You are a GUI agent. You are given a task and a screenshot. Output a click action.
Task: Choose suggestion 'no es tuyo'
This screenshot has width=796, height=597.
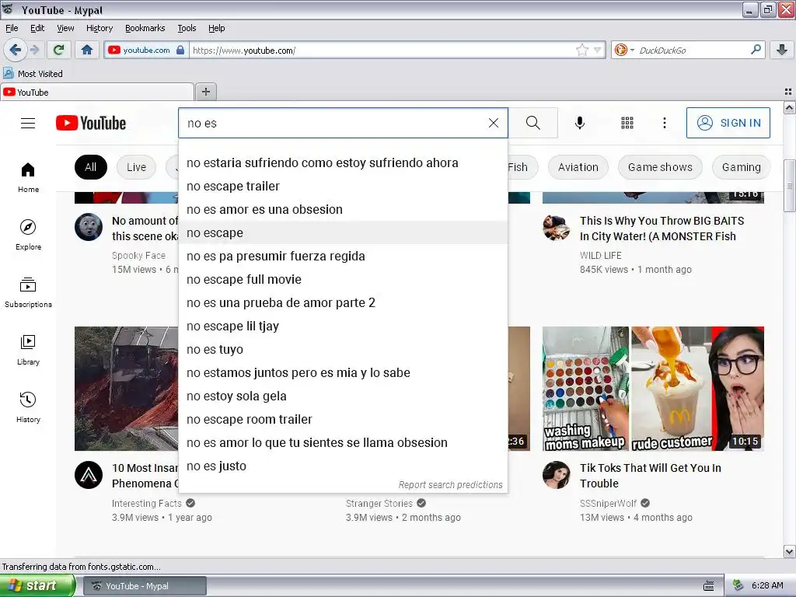(343, 350)
